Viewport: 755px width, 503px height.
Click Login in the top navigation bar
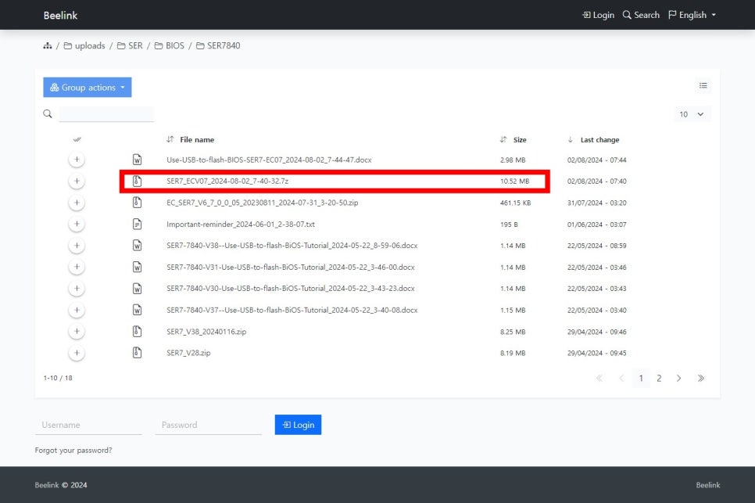tap(598, 15)
